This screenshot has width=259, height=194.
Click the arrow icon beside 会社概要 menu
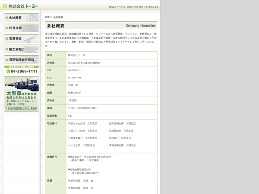coord(6,18)
